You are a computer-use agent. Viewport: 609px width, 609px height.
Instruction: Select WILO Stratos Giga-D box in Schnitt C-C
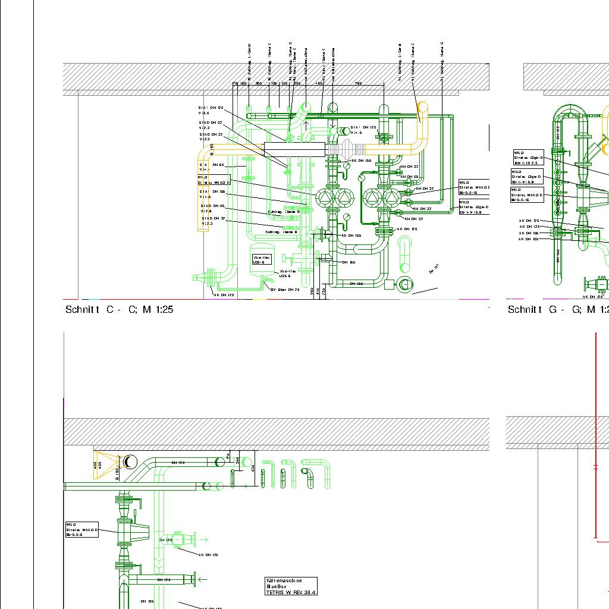474,208
